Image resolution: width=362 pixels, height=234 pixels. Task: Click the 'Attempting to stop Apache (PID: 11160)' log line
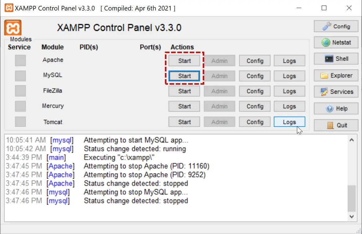click(x=146, y=166)
